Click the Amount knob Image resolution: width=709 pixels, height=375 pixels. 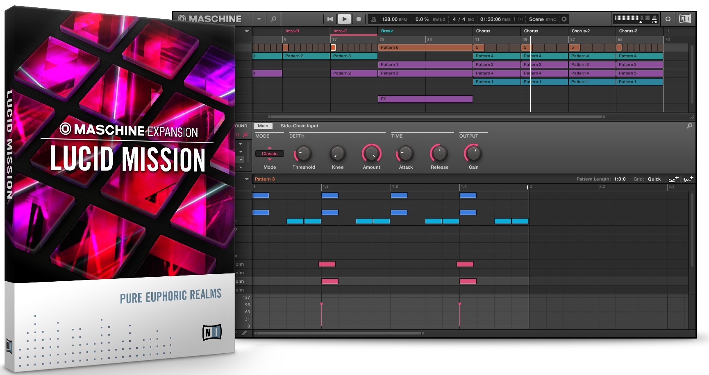point(372,154)
